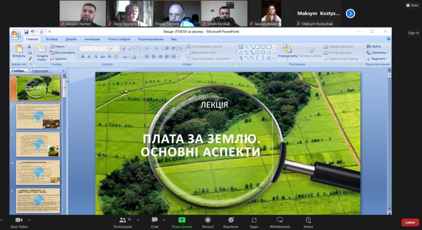Viewport: 422px width, 230px height.
Task: Select slide 3 thumbnail
Action: (x=38, y=145)
